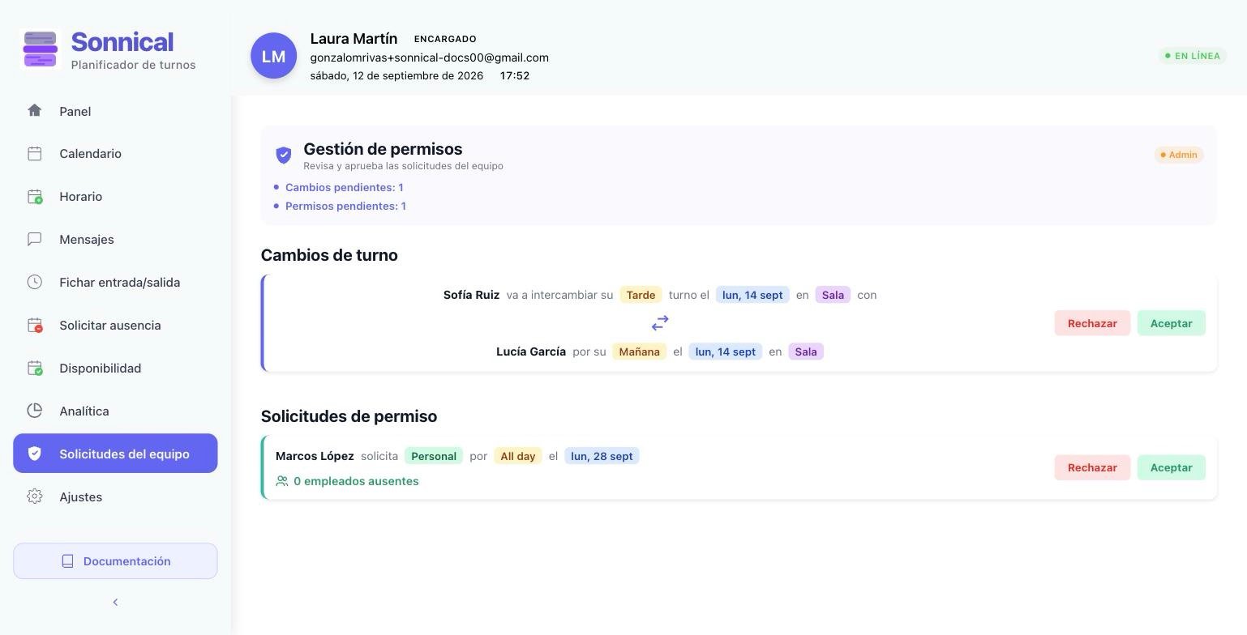Click the Permisos pendientes: 1 link
Image resolution: width=1247 pixels, height=635 pixels.
click(x=345, y=206)
